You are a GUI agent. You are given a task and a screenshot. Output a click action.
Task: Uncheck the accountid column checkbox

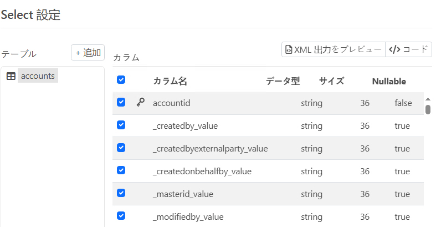click(x=121, y=102)
